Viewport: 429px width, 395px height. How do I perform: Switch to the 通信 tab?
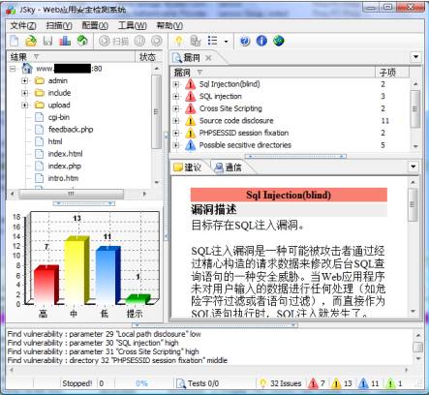[x=229, y=167]
